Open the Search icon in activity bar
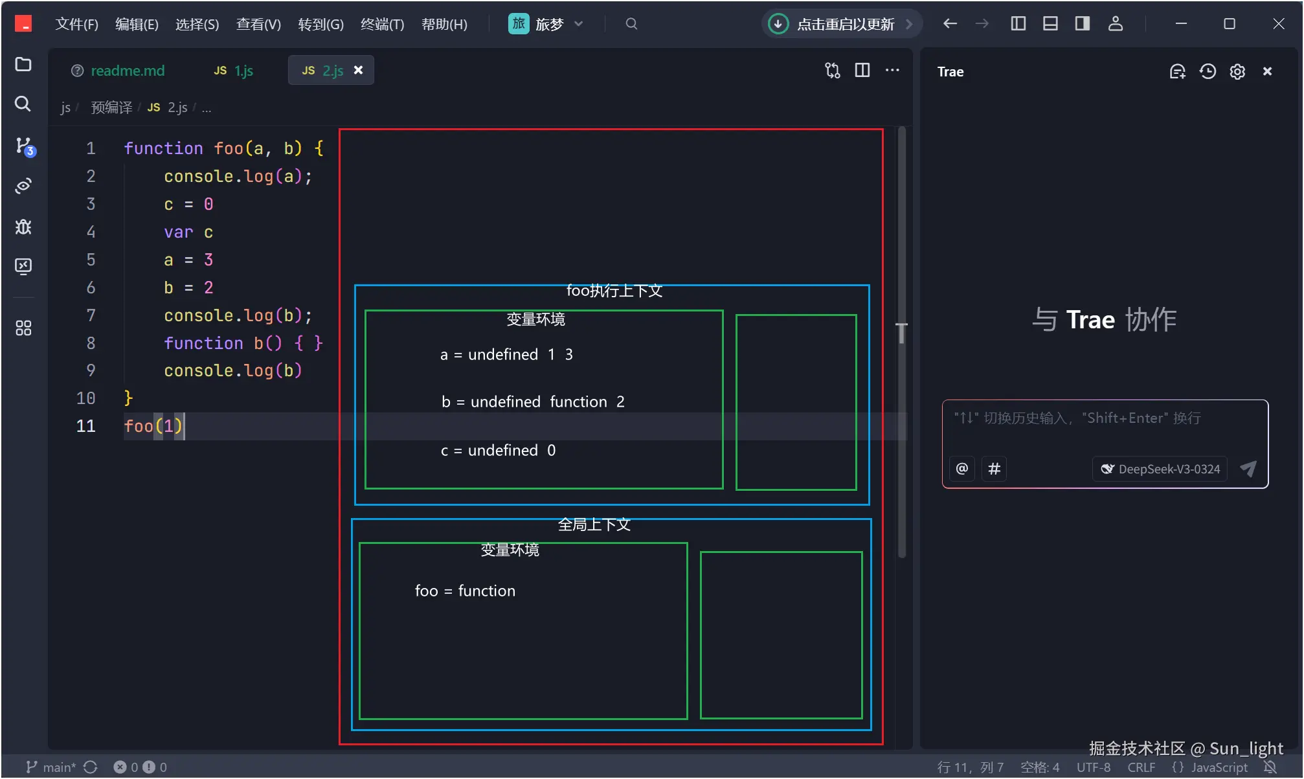1304x779 pixels. 23,104
